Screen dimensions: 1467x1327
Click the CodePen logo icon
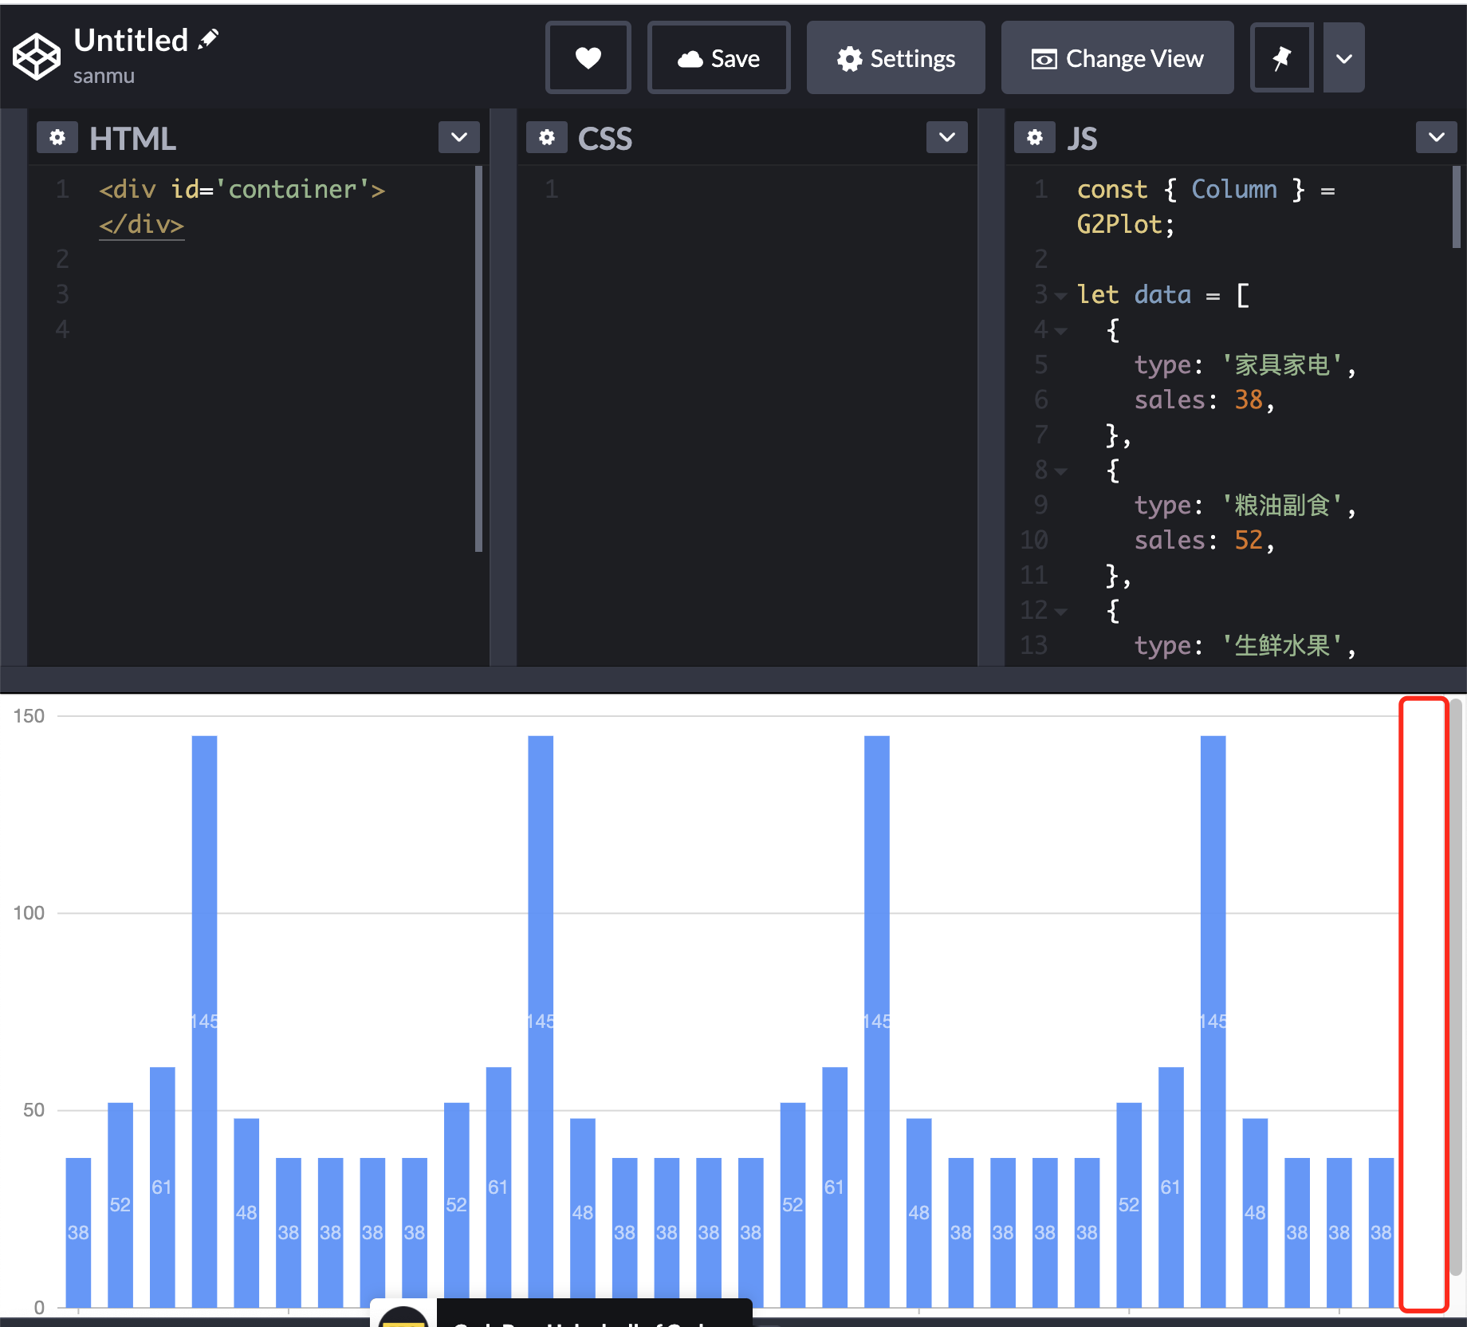click(x=36, y=56)
